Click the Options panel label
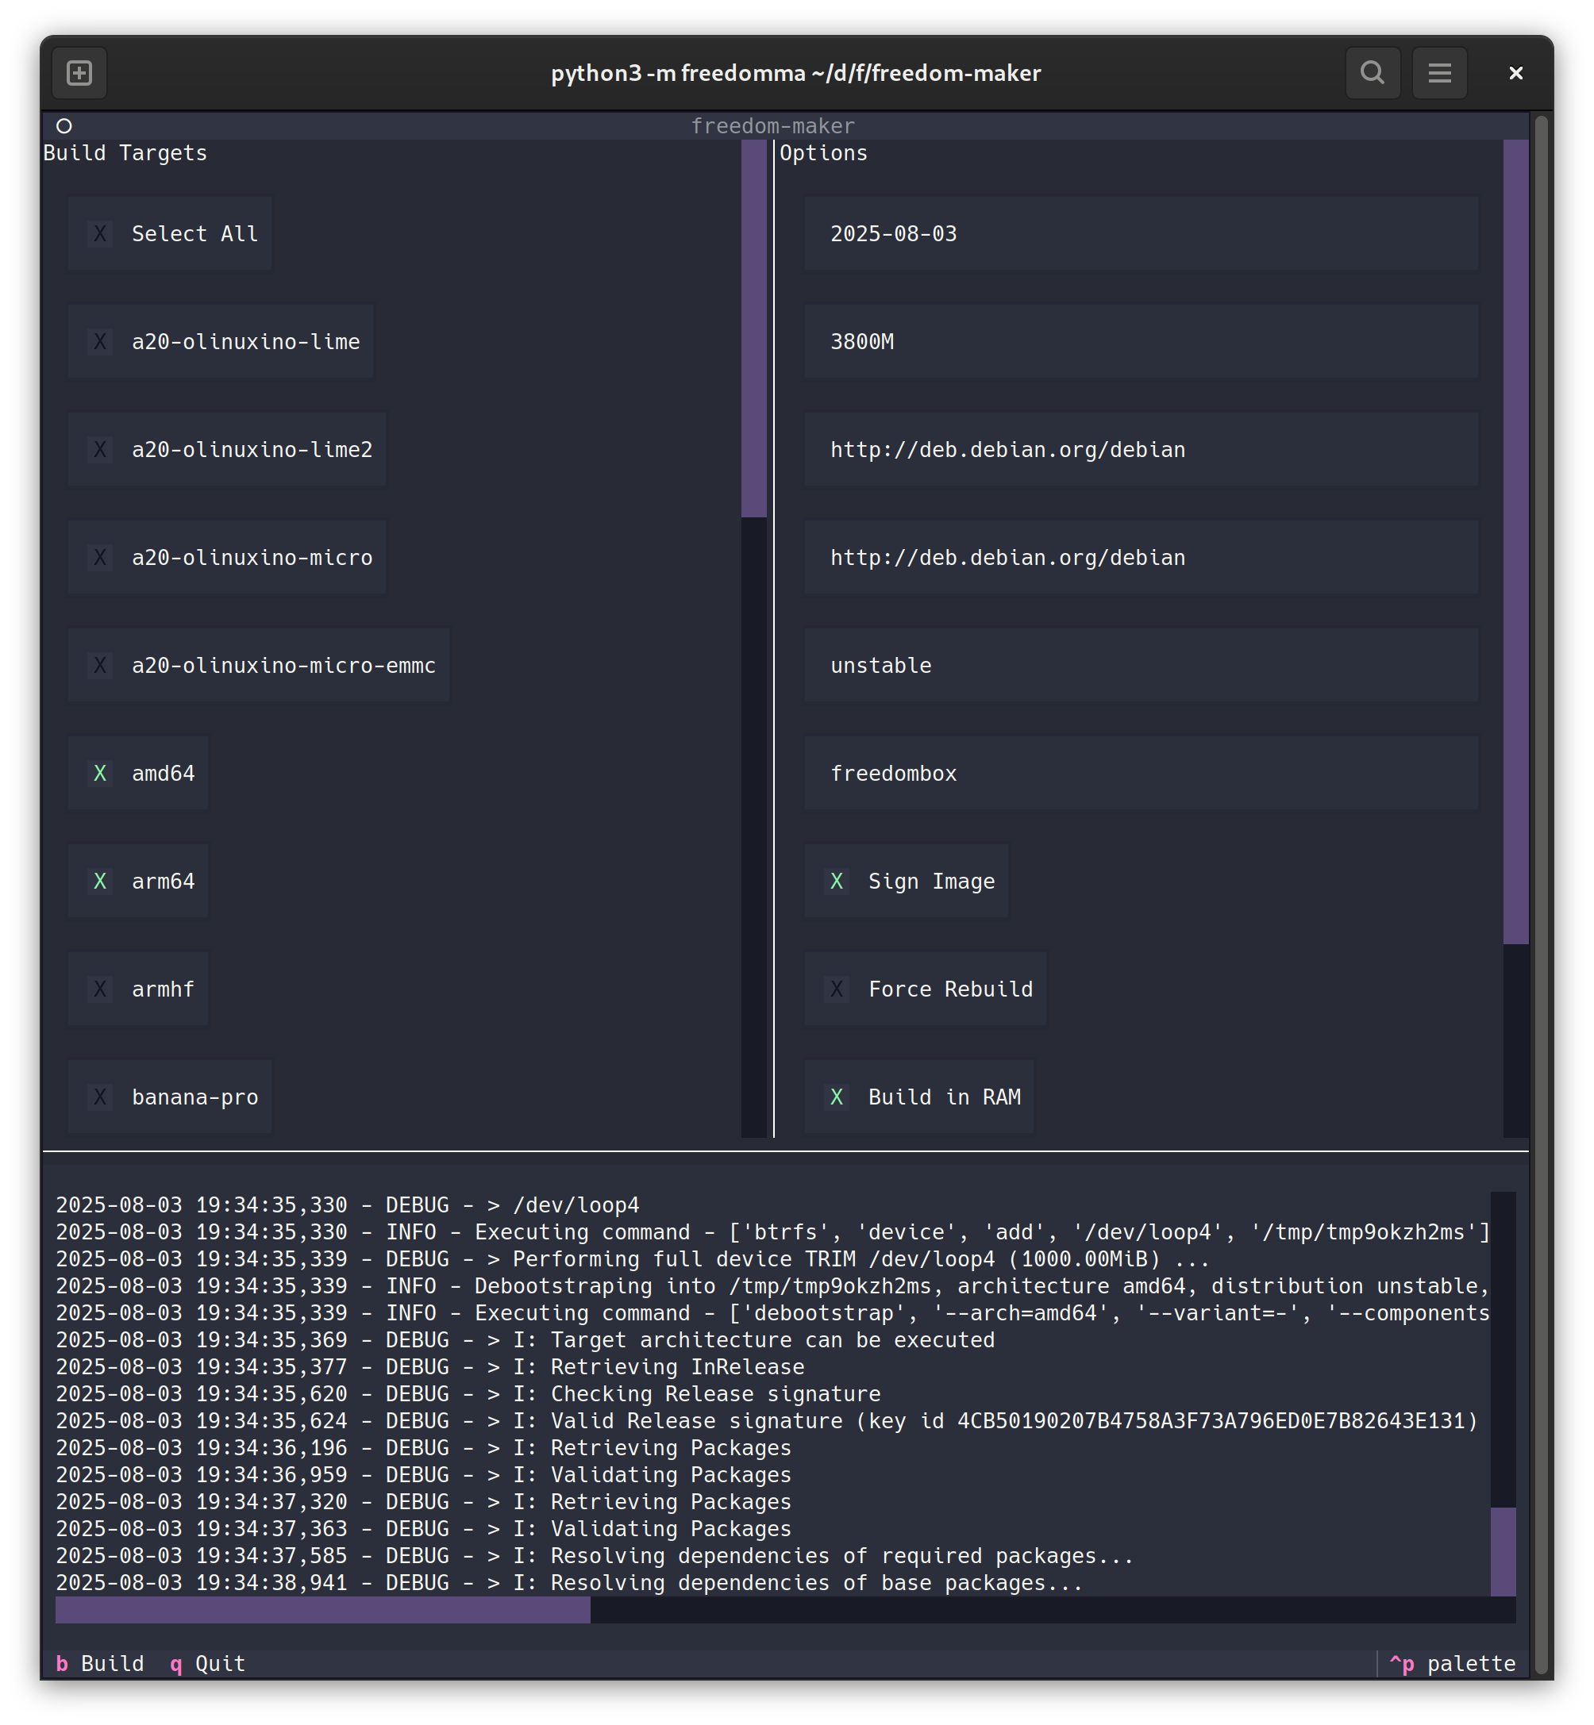Image resolution: width=1594 pixels, height=1725 pixels. pos(824,152)
